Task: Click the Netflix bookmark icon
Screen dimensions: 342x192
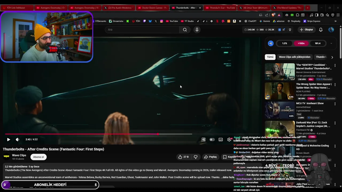Action: [x=217, y=21]
